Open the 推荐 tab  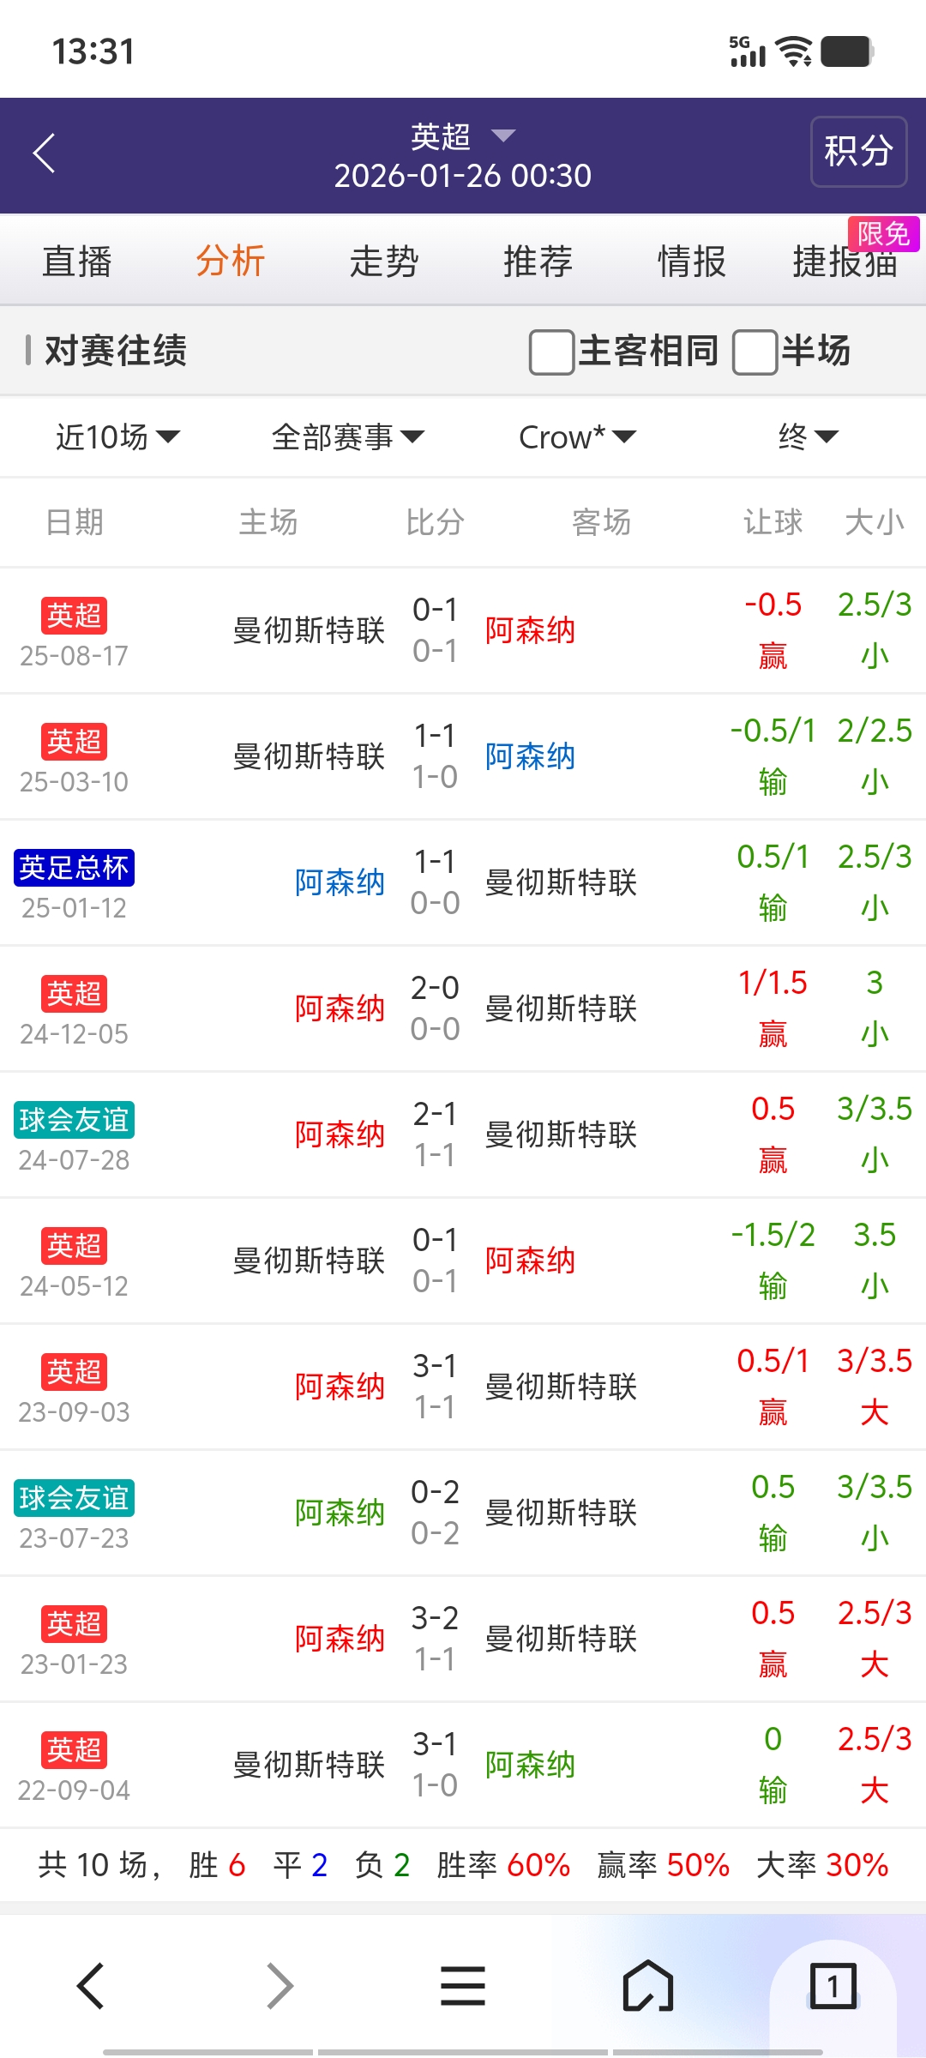pos(538,262)
